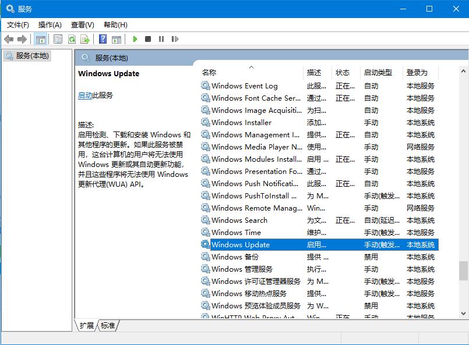Click the Forward arrow toolbar icon

pyautogui.click(x=22, y=39)
